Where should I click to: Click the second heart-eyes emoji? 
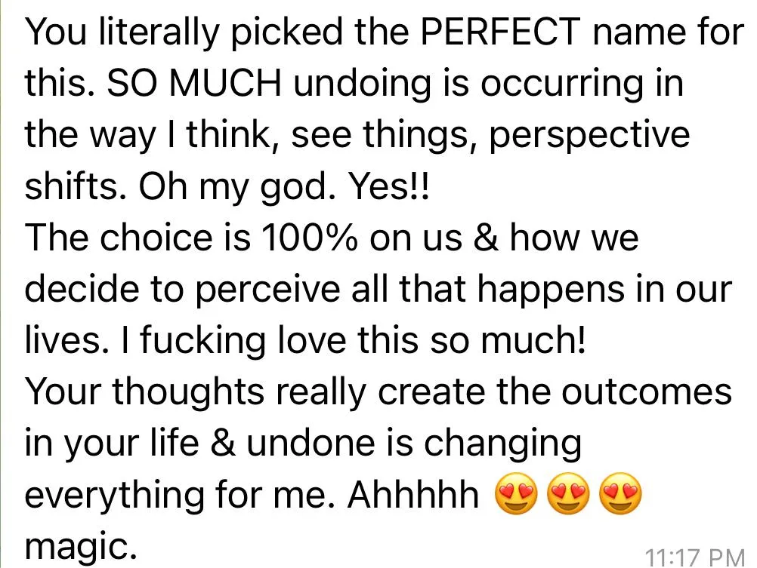pyautogui.click(x=569, y=493)
